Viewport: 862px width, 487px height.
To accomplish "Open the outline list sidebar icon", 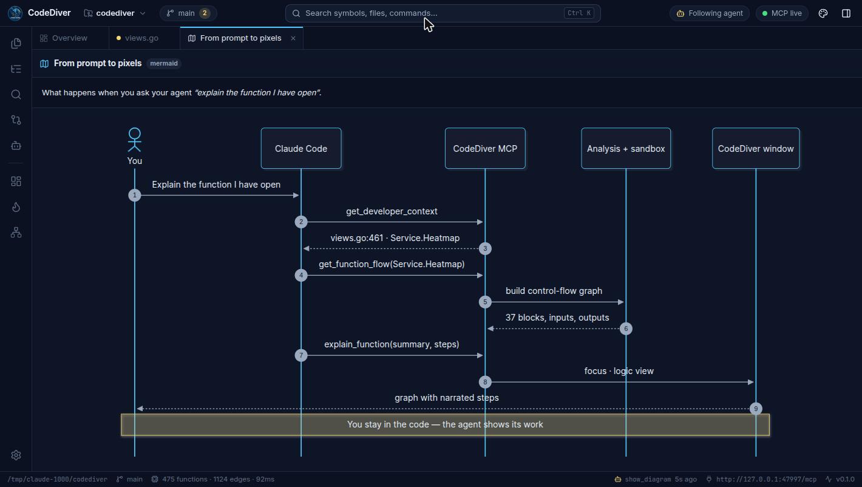I will click(x=16, y=69).
